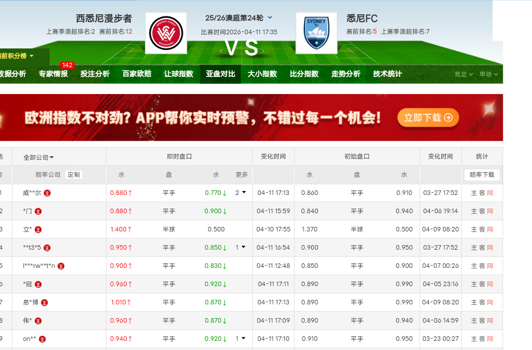Screen dimensions: 532x350
Task: Expand more odds for the **t3*5 row
Action: [x=241, y=247]
